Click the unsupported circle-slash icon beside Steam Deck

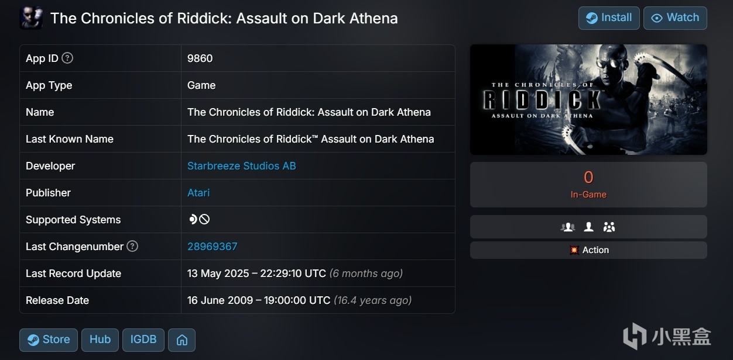[204, 219]
